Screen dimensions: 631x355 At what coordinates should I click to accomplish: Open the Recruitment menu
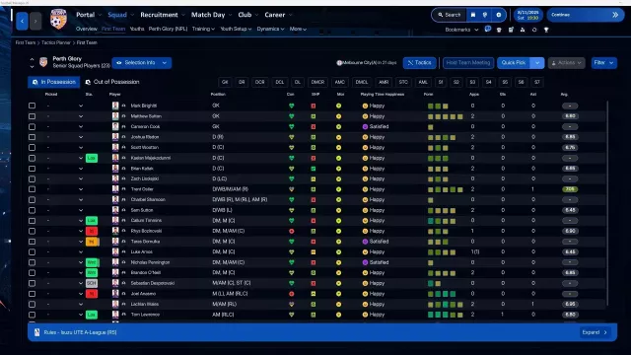[159, 15]
